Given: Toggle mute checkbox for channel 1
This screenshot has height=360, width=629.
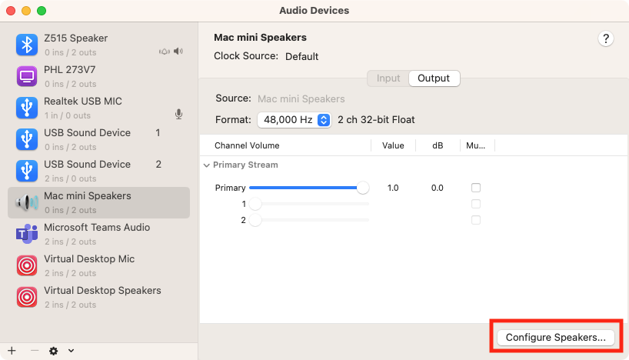Looking at the screenshot, I should (x=476, y=204).
